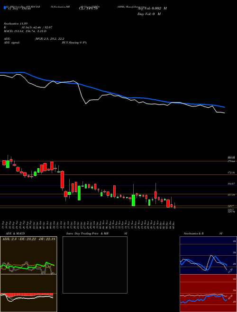
Task: Click the 'MACD: 151.61, 156.74, -5.13 D' line
Action: click(25, 31)
